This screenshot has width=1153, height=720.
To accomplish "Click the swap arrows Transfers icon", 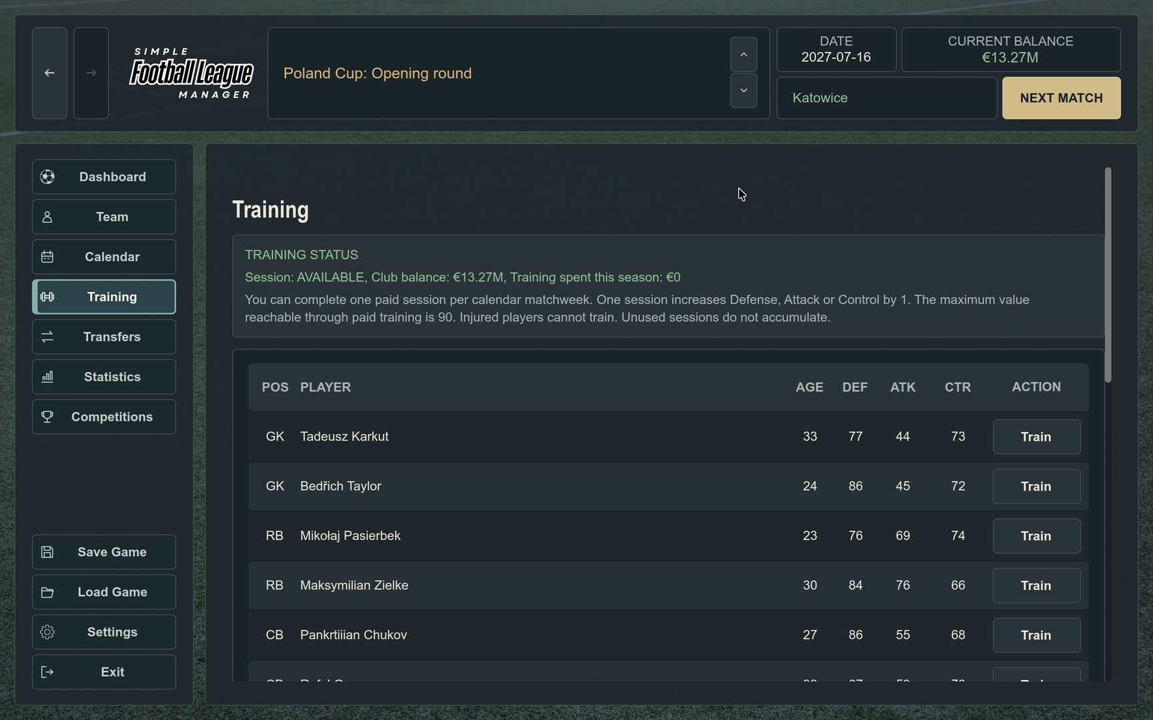I will (47, 337).
